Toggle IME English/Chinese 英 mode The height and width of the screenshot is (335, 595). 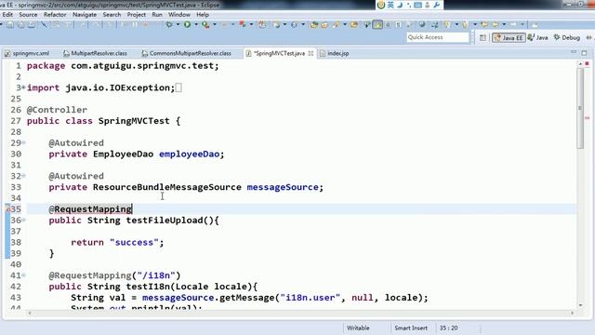point(390,5)
